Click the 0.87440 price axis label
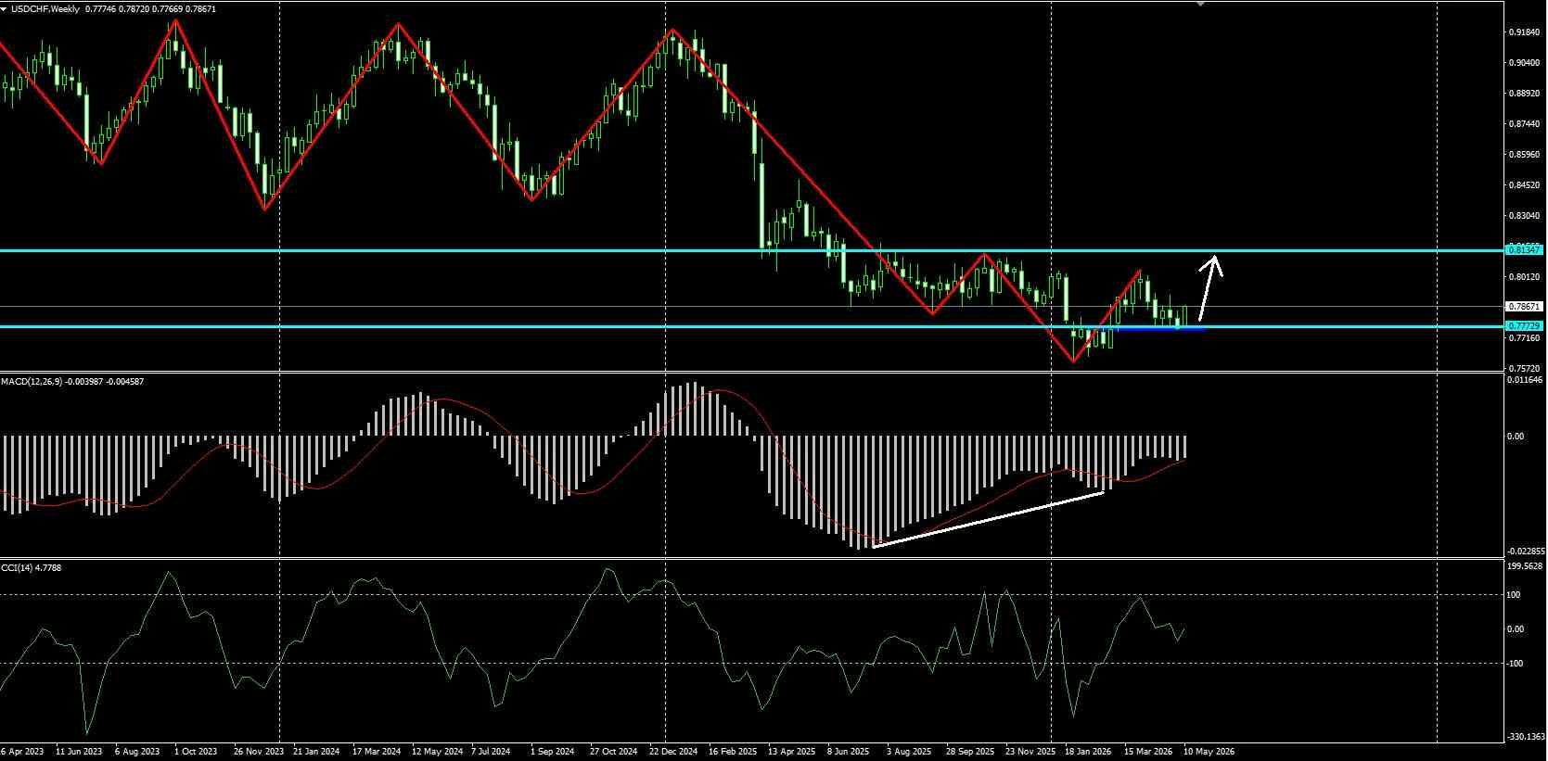The width and height of the screenshot is (1548, 761). [x=1525, y=124]
